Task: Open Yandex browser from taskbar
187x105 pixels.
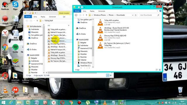Action: coord(54,102)
